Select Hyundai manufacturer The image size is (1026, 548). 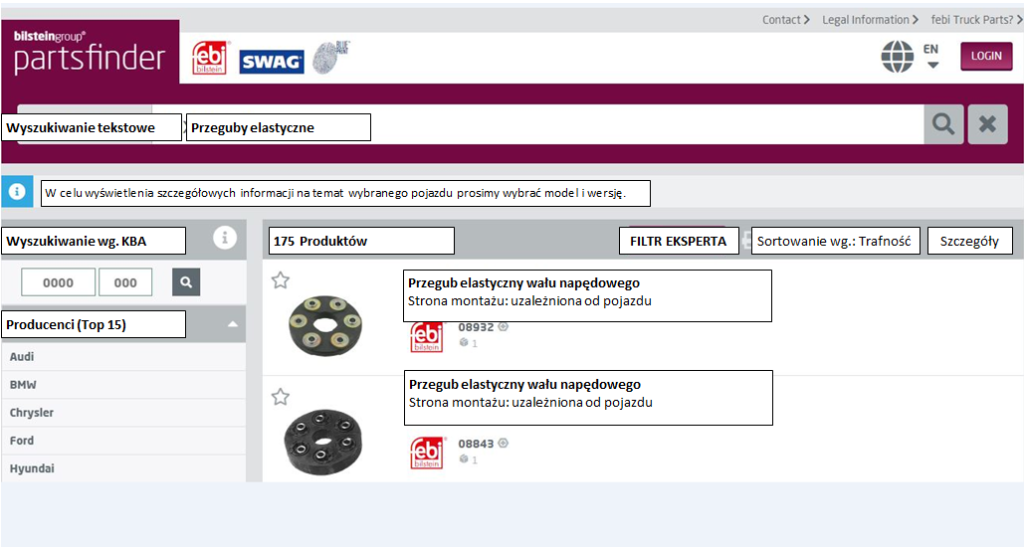[x=123, y=468]
